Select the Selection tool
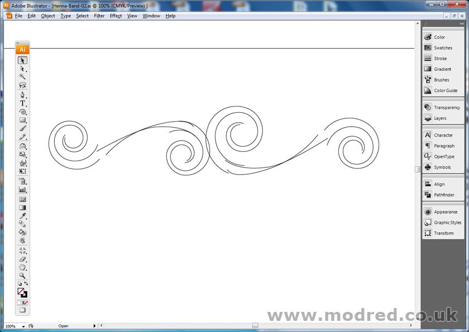 click(x=21, y=59)
